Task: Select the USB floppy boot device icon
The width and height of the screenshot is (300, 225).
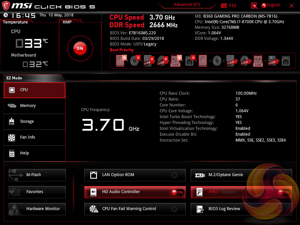Action: 272,61
